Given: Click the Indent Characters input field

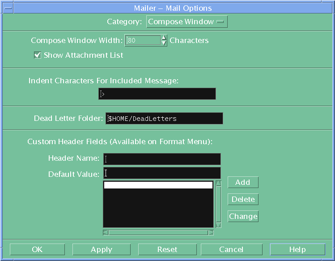Looking at the screenshot, I should (157, 94).
